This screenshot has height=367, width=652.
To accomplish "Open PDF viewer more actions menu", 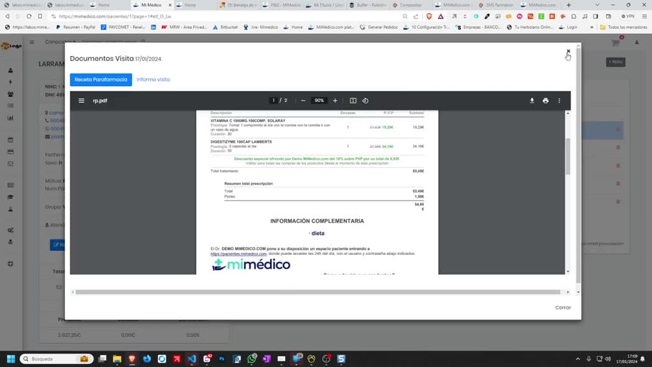I will point(559,101).
